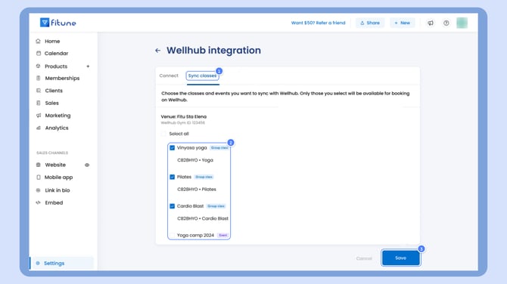
Task: Click 'Venue: Fitu Sta Elena' text
Action: [184, 116]
